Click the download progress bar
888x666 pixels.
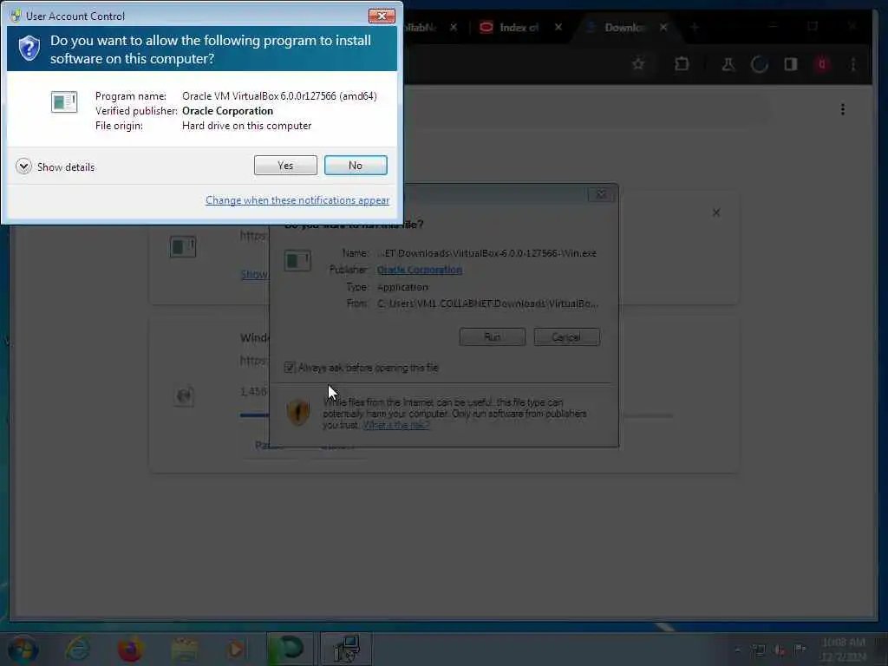456,415
